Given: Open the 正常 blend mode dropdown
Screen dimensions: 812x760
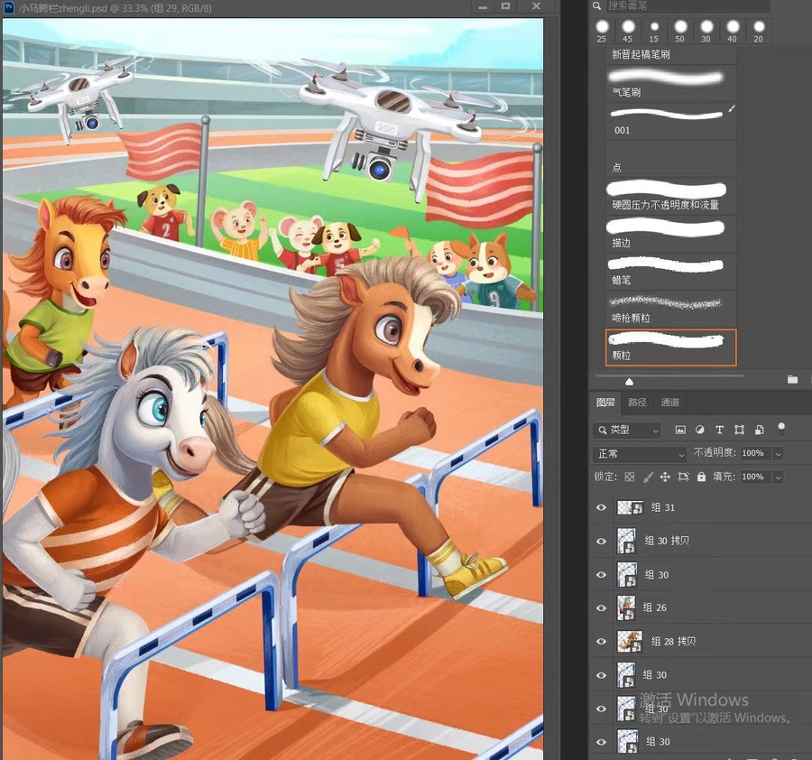Looking at the screenshot, I should click(640, 454).
